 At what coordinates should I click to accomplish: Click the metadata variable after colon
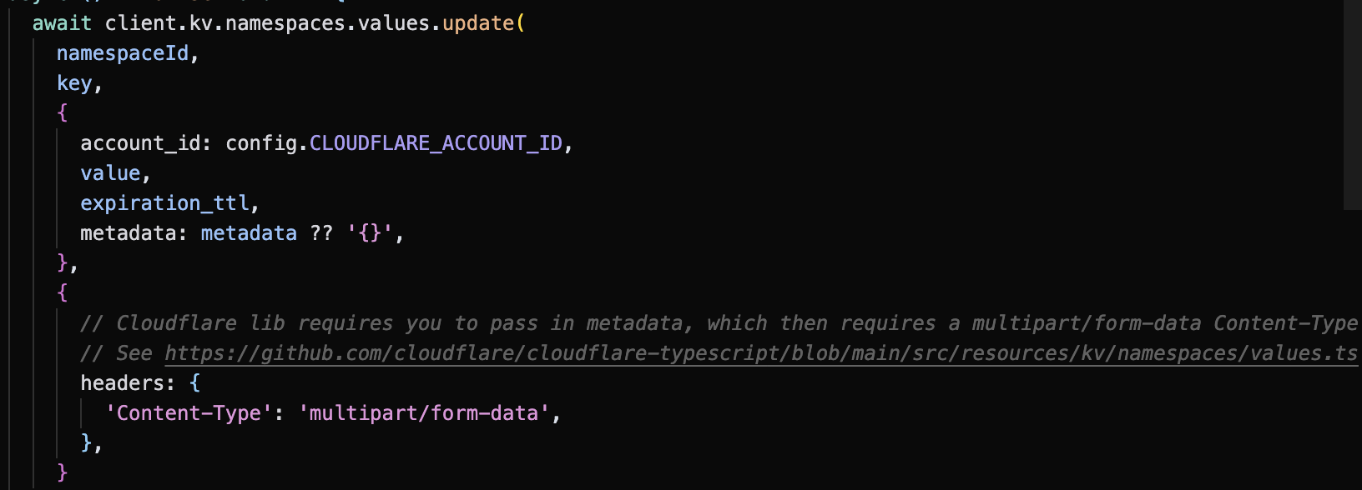point(249,233)
